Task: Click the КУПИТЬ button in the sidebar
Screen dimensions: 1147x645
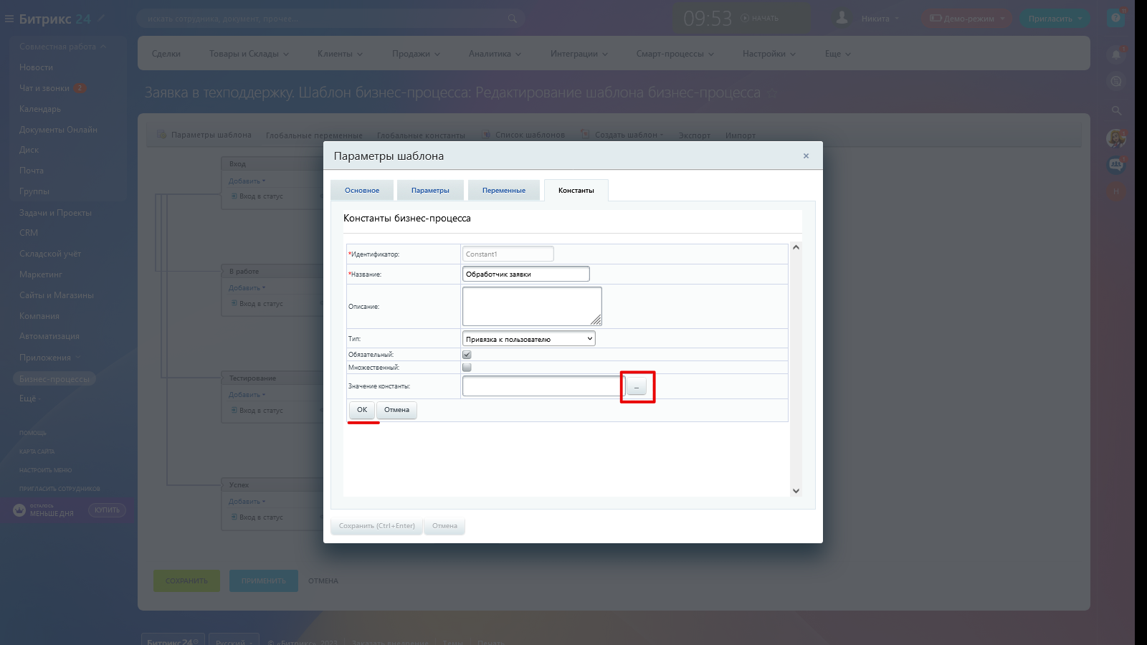Action: [x=107, y=510]
